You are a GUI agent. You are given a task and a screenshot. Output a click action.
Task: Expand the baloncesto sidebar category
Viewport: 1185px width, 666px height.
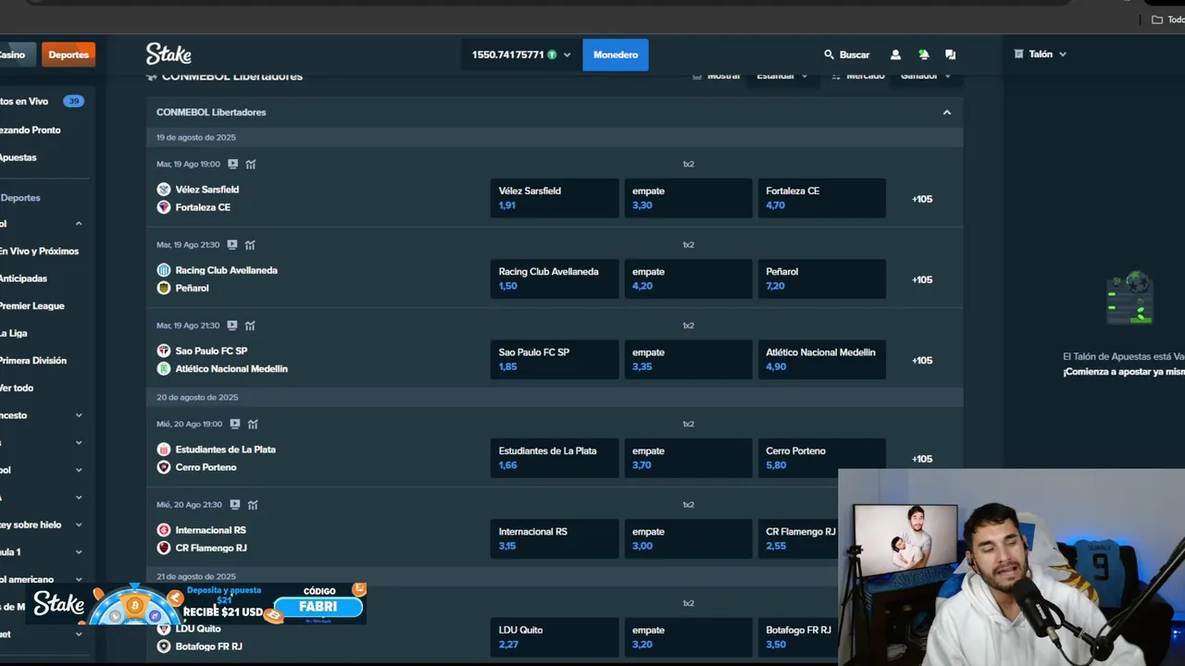(79, 415)
